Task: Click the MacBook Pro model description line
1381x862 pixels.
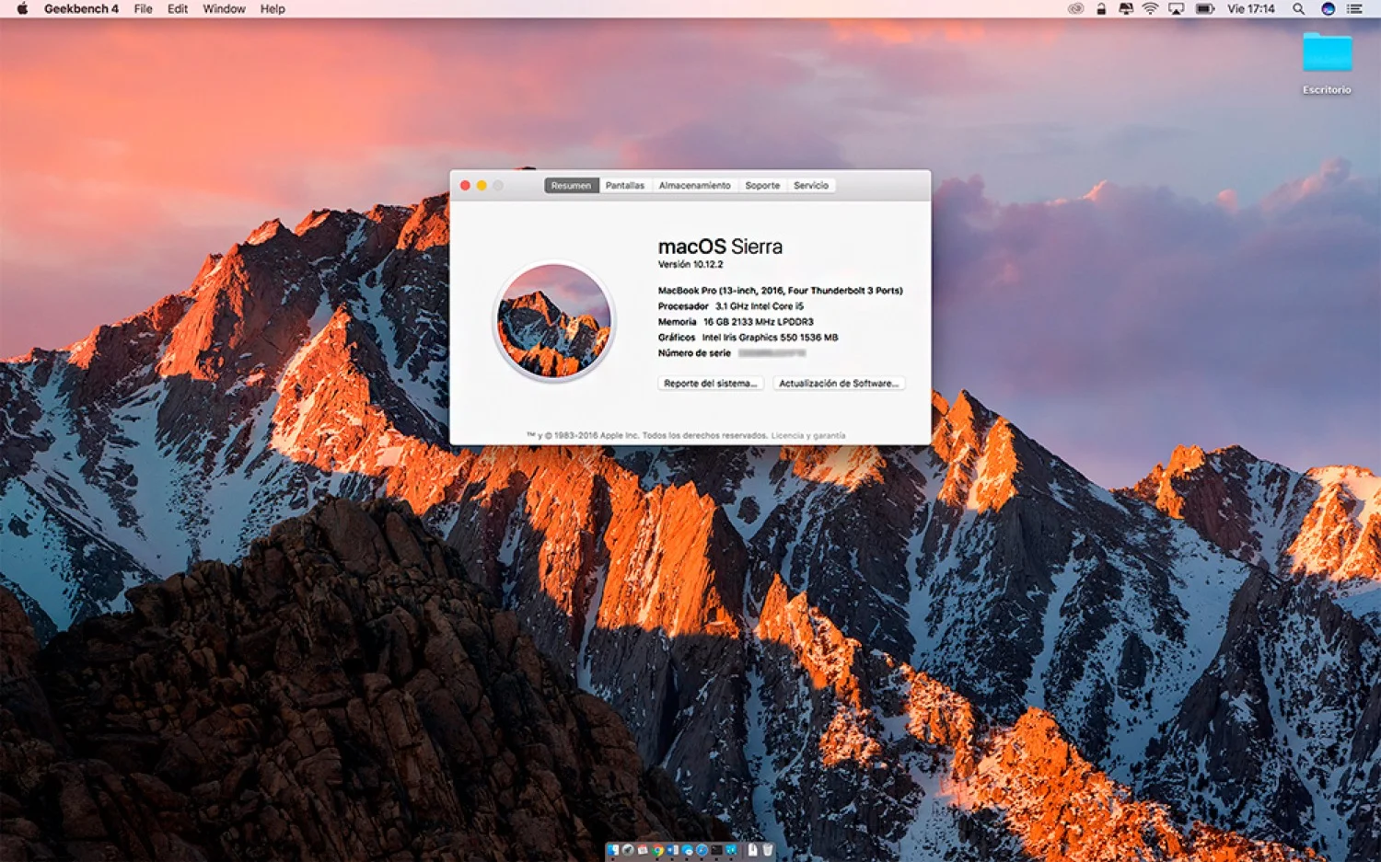Action: pos(781,291)
